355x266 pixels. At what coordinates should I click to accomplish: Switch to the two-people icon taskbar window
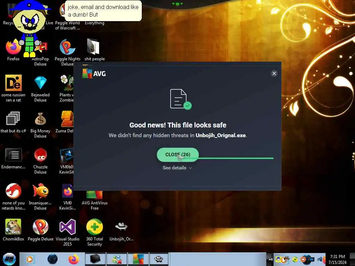tap(117, 259)
